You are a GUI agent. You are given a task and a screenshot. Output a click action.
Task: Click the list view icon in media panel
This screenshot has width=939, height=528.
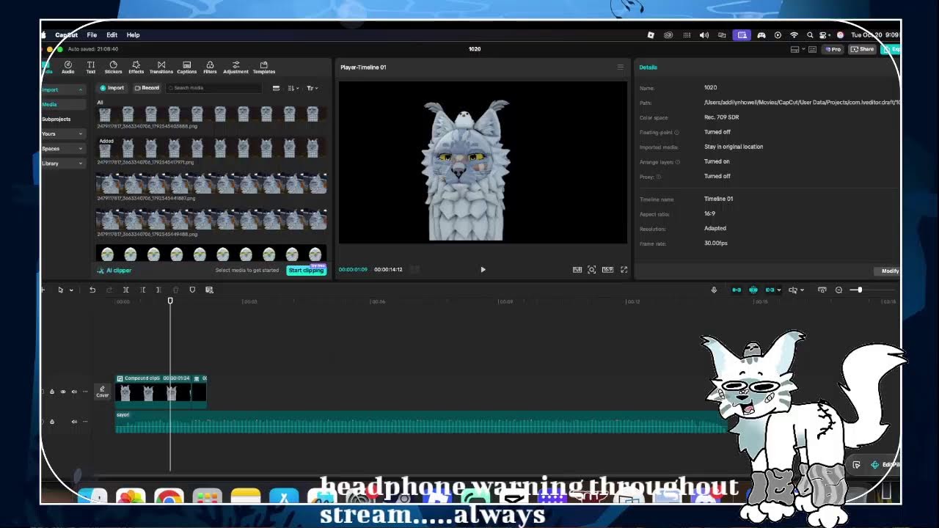[276, 88]
